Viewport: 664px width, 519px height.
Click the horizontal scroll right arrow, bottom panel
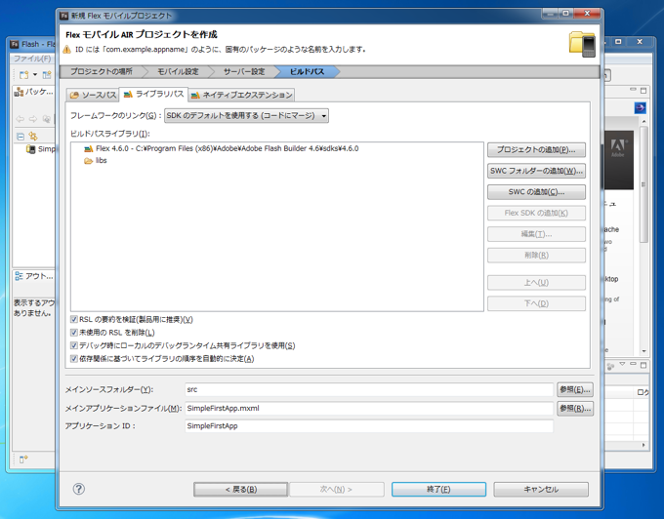point(643,445)
